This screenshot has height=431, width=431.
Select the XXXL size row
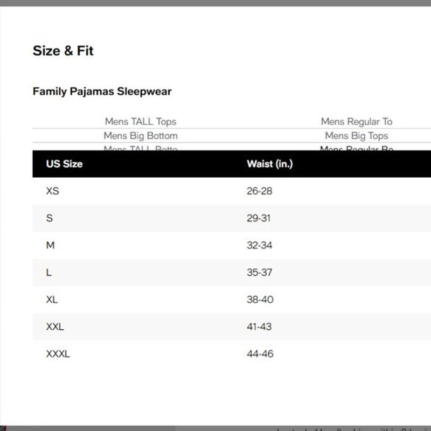click(x=232, y=354)
